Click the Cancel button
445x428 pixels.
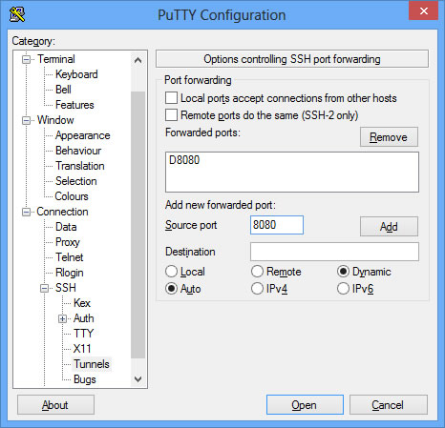tap(388, 405)
